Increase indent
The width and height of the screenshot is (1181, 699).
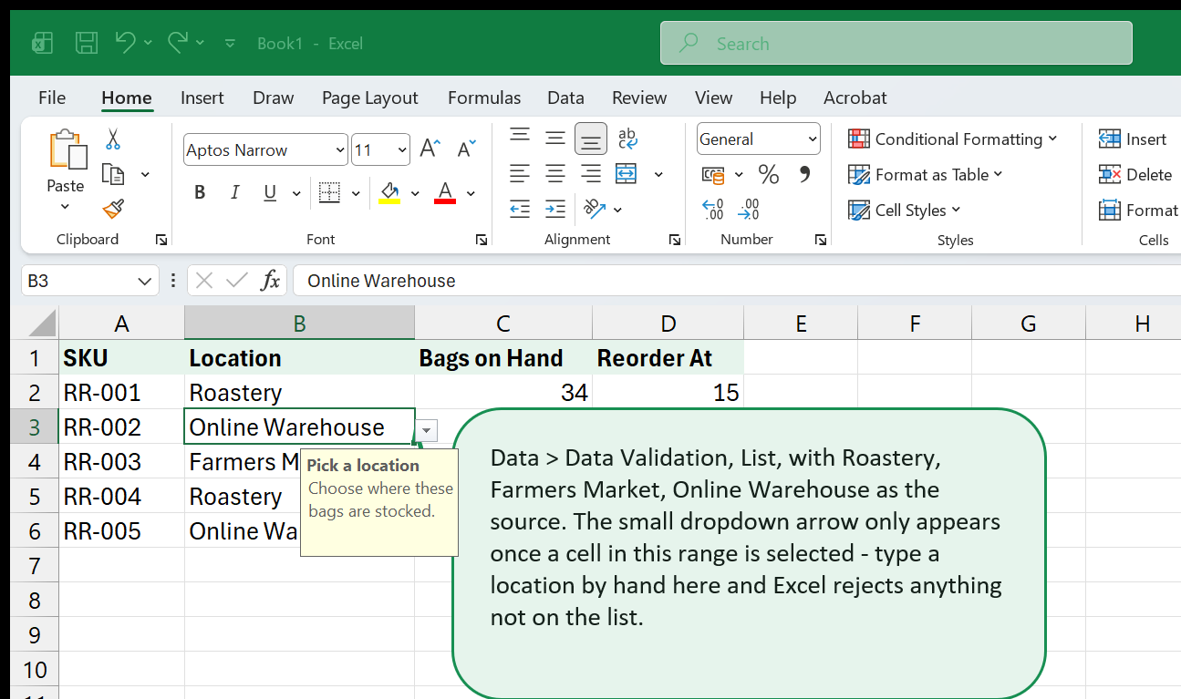click(555, 209)
